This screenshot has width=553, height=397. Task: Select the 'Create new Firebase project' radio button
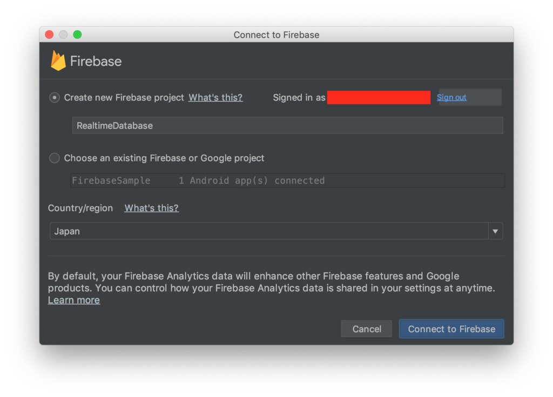(54, 97)
